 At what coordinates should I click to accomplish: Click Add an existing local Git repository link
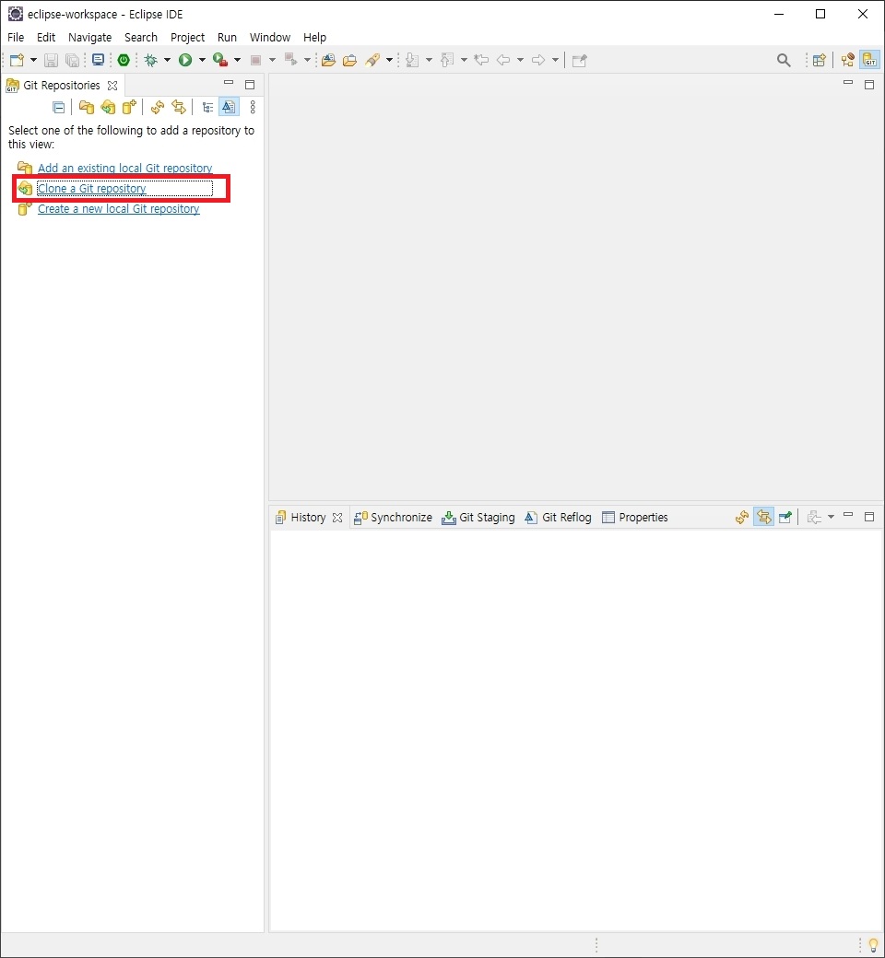124,168
